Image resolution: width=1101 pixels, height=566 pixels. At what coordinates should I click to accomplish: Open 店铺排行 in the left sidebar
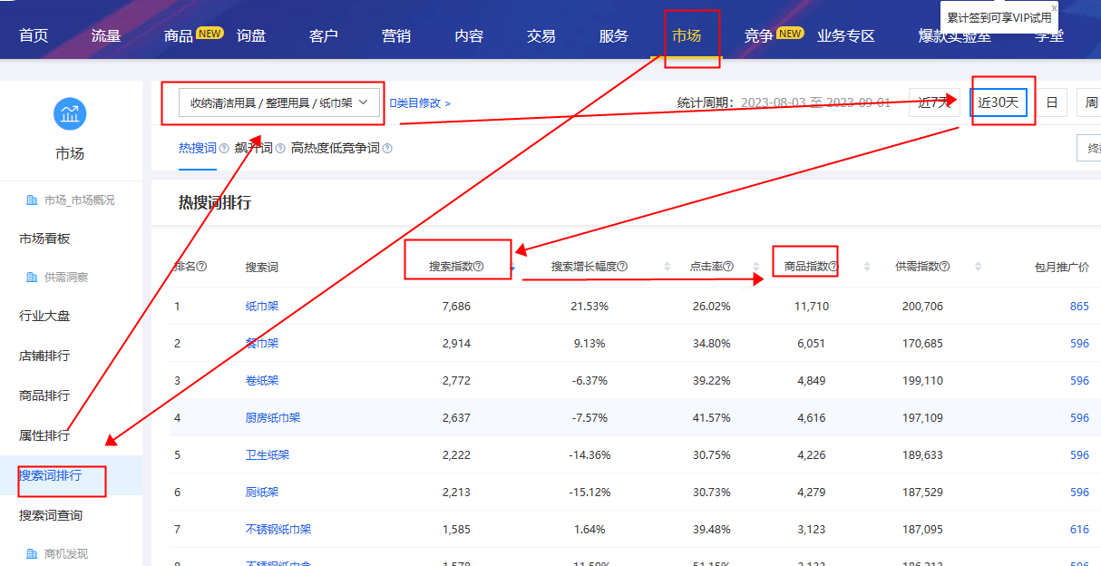(44, 356)
